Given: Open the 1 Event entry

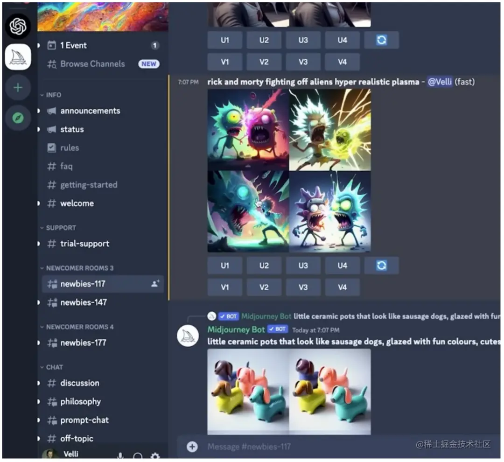Looking at the screenshot, I should 102,45.
